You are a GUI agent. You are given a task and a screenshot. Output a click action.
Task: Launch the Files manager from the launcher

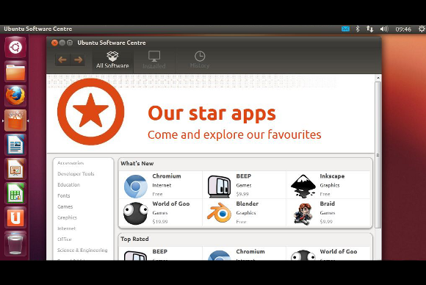pos(15,71)
